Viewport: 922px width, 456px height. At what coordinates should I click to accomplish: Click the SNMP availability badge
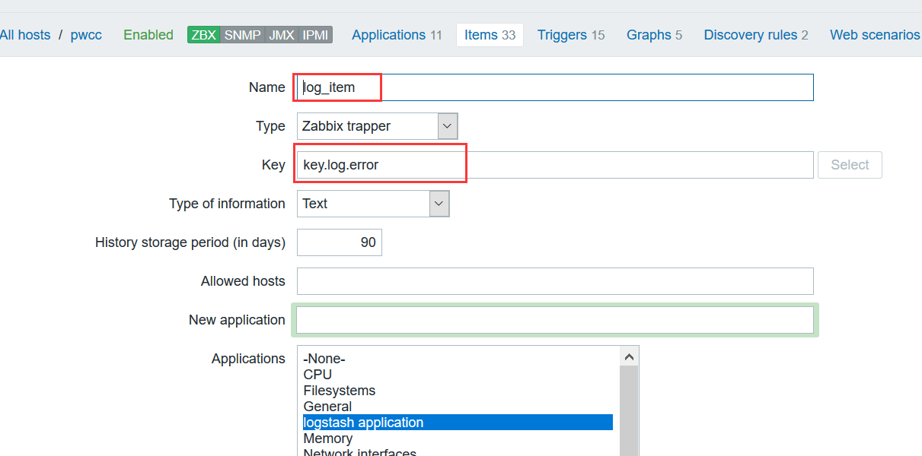(x=243, y=35)
